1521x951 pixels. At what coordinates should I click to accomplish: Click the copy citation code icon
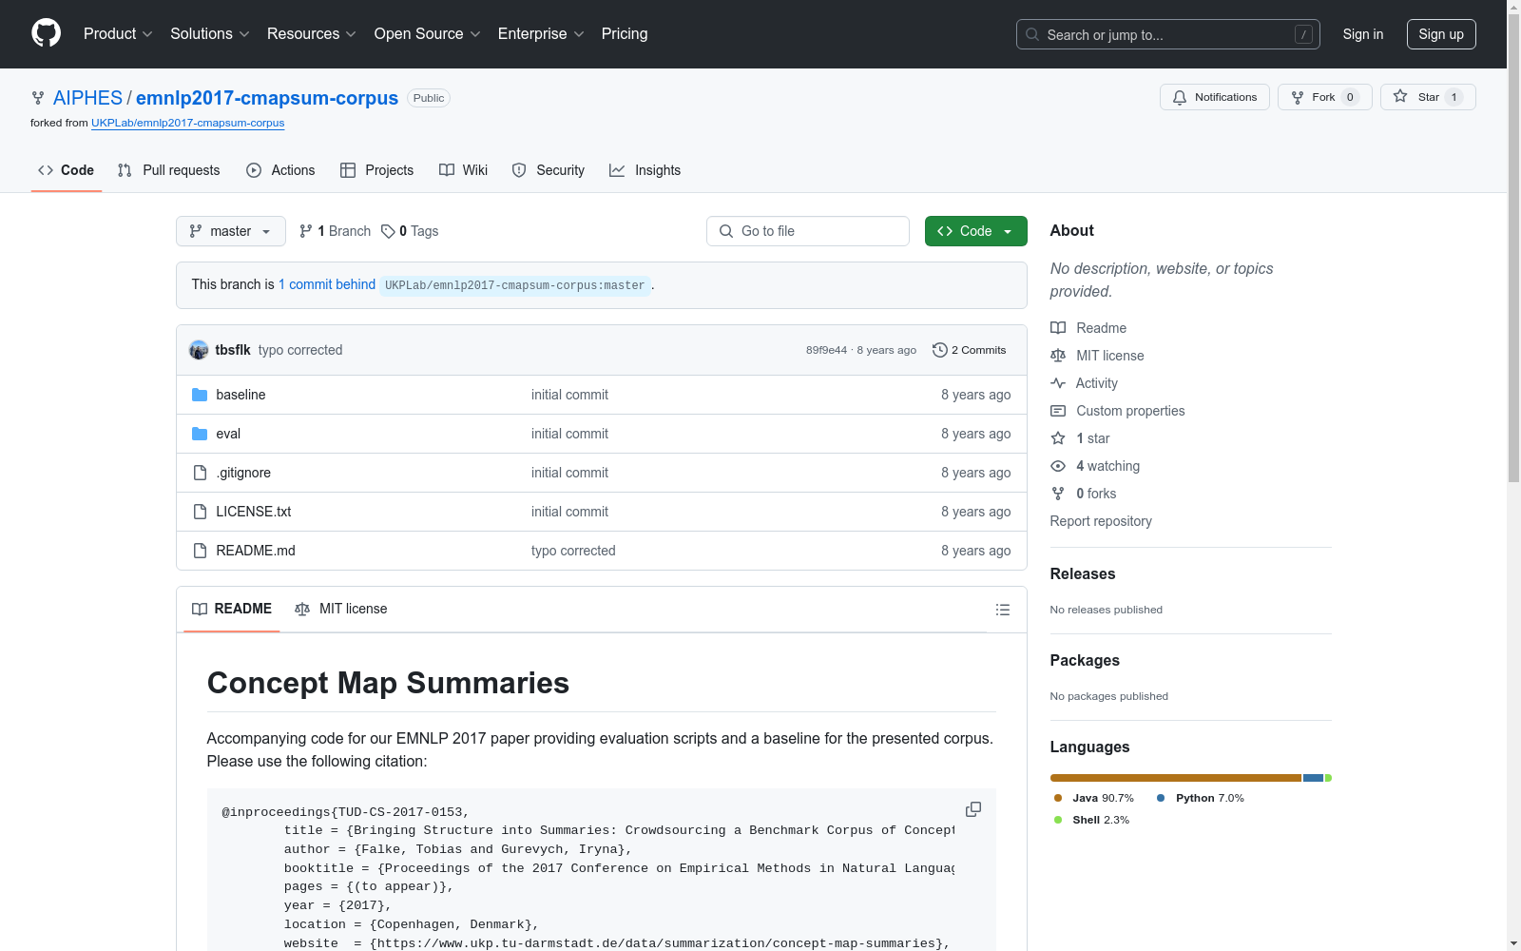coord(973,809)
